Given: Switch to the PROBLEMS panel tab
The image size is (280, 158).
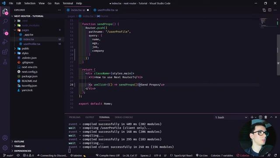Looking at the screenshot, I should (x=74, y=117).
